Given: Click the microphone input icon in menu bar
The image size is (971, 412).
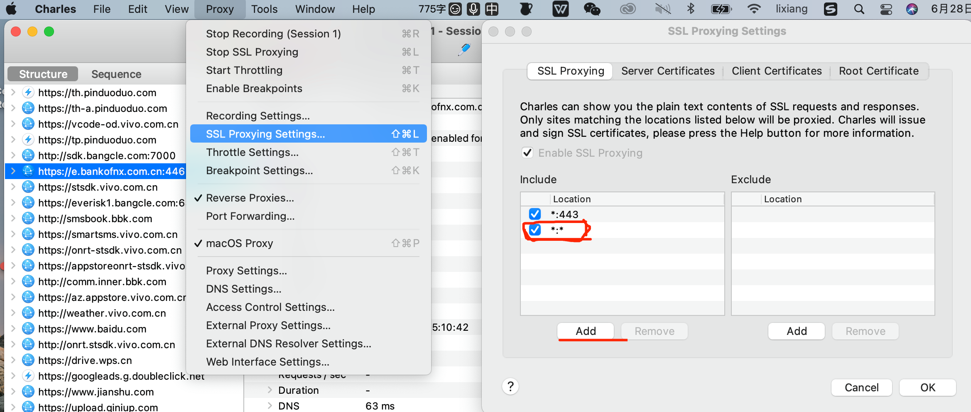Looking at the screenshot, I should [473, 9].
